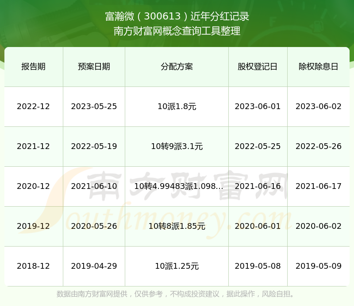The height and width of the screenshot is (306, 354).
Task: Select the 报告期 column header
Action: pos(34,67)
